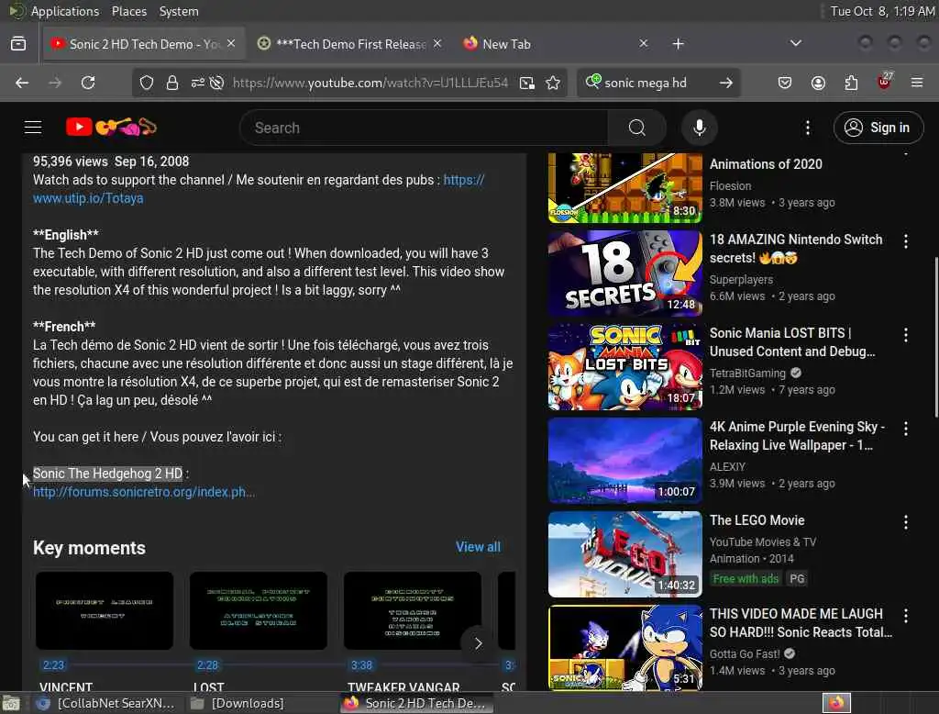
Task: Close the New Tab tab
Action: (643, 43)
